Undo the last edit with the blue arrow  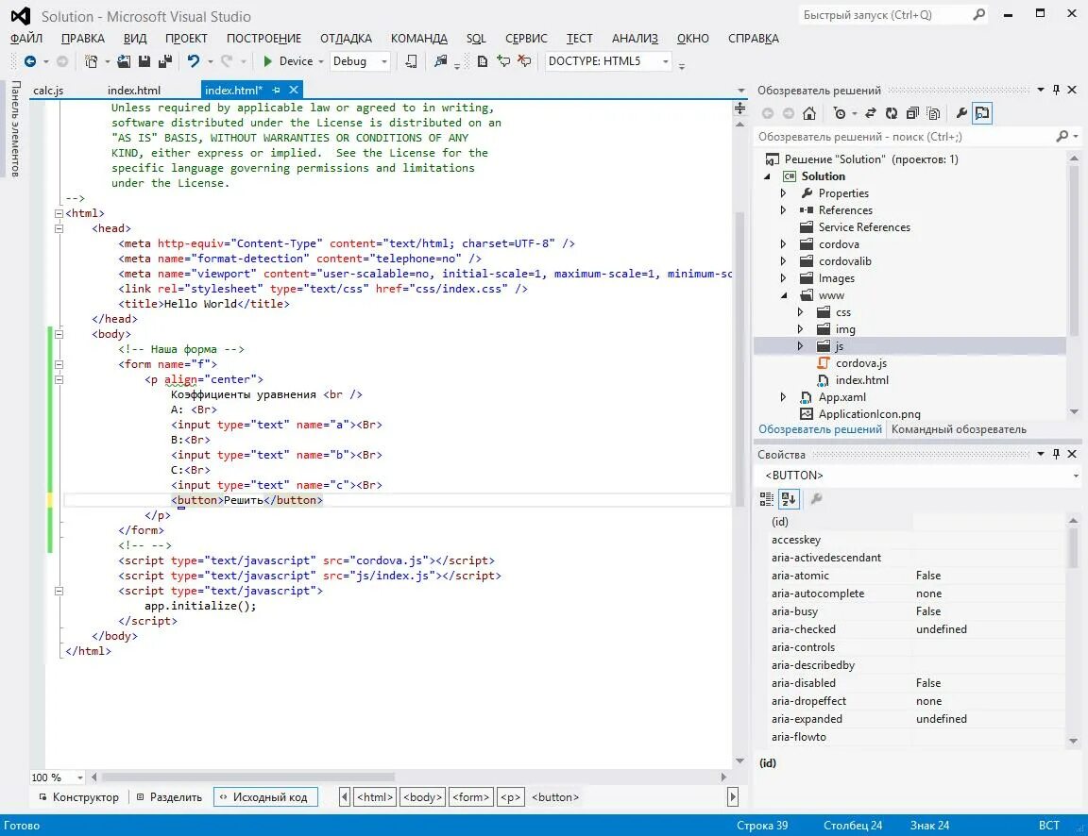coord(194,61)
